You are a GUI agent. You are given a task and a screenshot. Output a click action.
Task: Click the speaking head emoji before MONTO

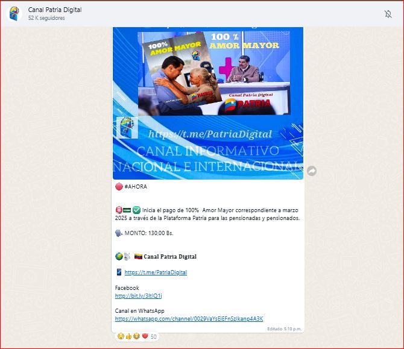pos(119,233)
